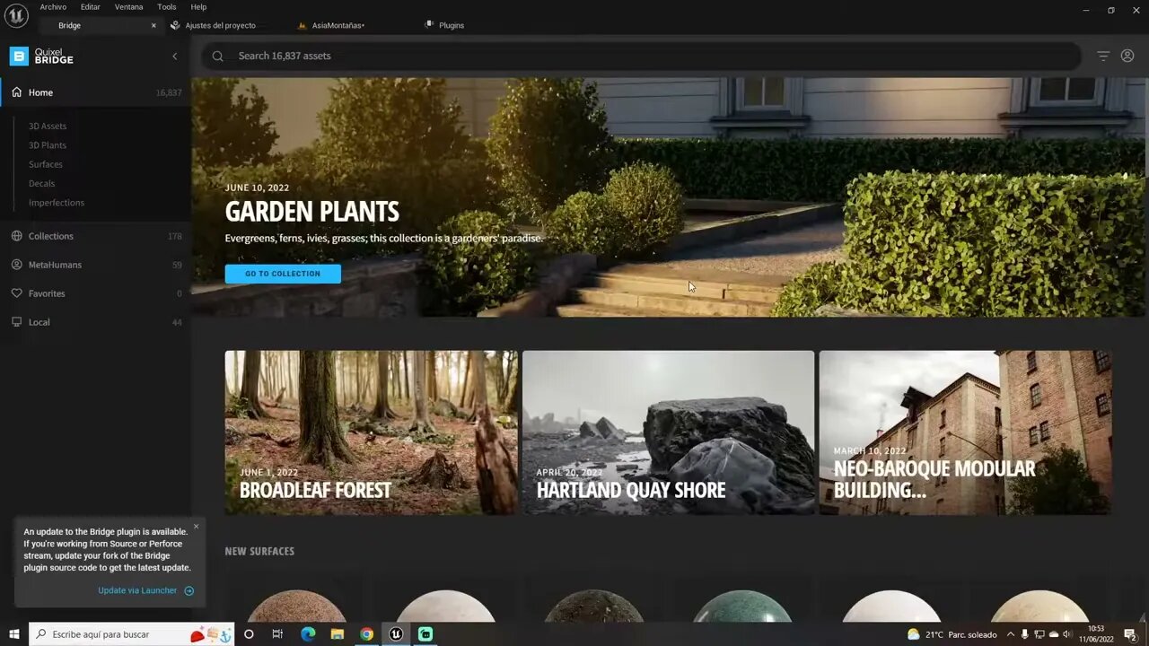Click the Home icon in the sidebar
This screenshot has width=1149, height=646.
[x=16, y=92]
